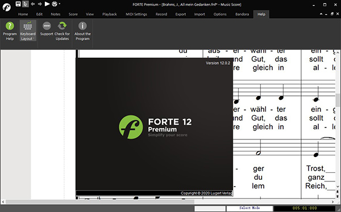Minimize the FORTE Premium main window
Screen dimensions: 341x212
click(x=314, y=5)
